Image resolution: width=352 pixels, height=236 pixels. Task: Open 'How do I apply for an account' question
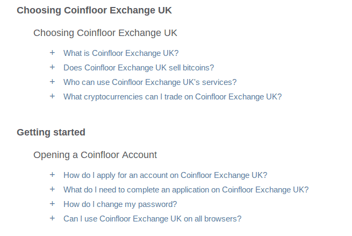pos(166,175)
